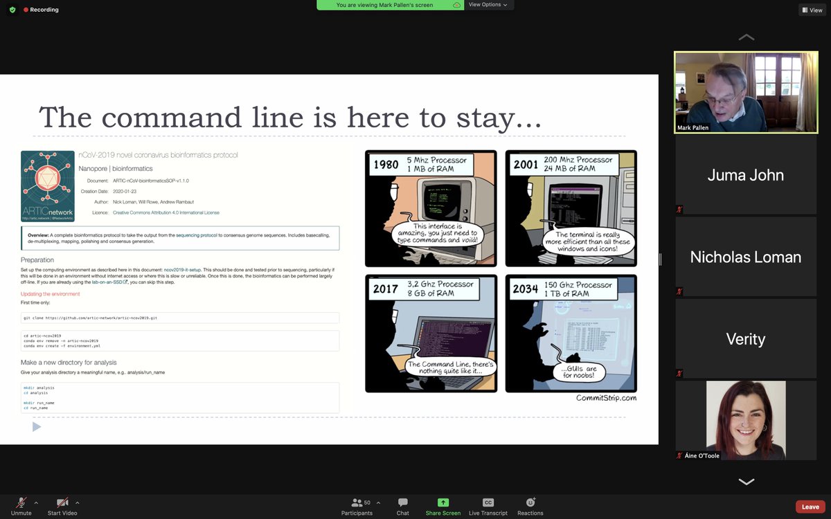Open audio options arrow beside Unmute

[x=36, y=502]
